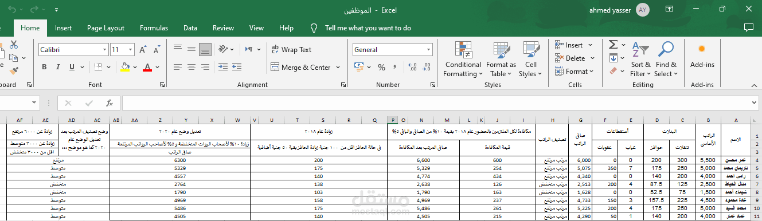Apply yellow fill color bucket
762x221 pixels.
[x=125, y=68]
